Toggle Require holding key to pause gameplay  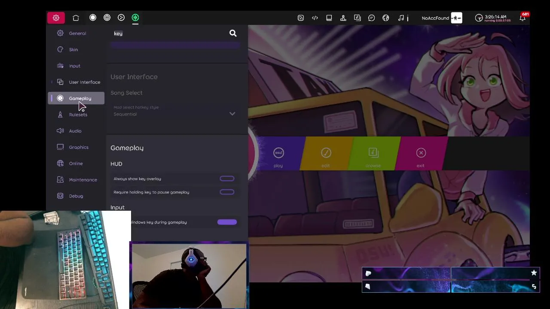pyautogui.click(x=227, y=192)
